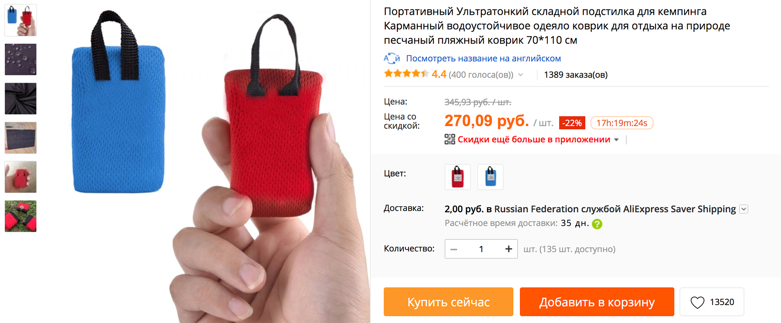Click the QR code icon for app discounts

click(x=449, y=139)
